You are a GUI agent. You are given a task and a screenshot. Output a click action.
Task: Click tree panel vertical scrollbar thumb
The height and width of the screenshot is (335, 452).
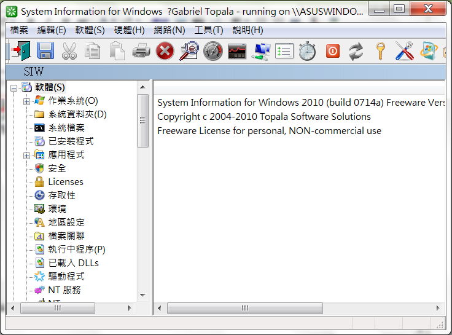(142, 120)
